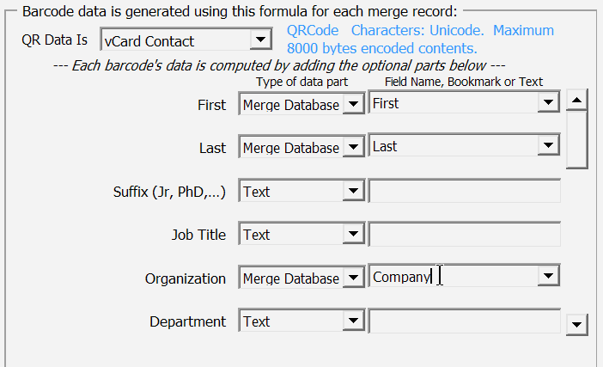Open the Suffix data type dropdown

click(352, 192)
